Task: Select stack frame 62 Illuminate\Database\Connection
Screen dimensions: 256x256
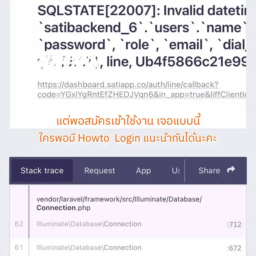Action: 89,224
